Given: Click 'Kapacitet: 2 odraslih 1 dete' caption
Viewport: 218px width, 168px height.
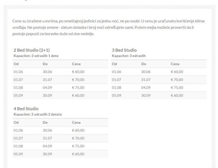Looking at the screenshot, I should [36, 56].
